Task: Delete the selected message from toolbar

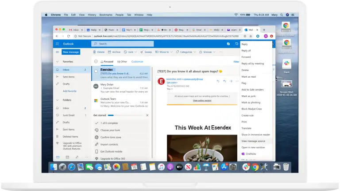Action: pyautogui.click(x=99, y=52)
